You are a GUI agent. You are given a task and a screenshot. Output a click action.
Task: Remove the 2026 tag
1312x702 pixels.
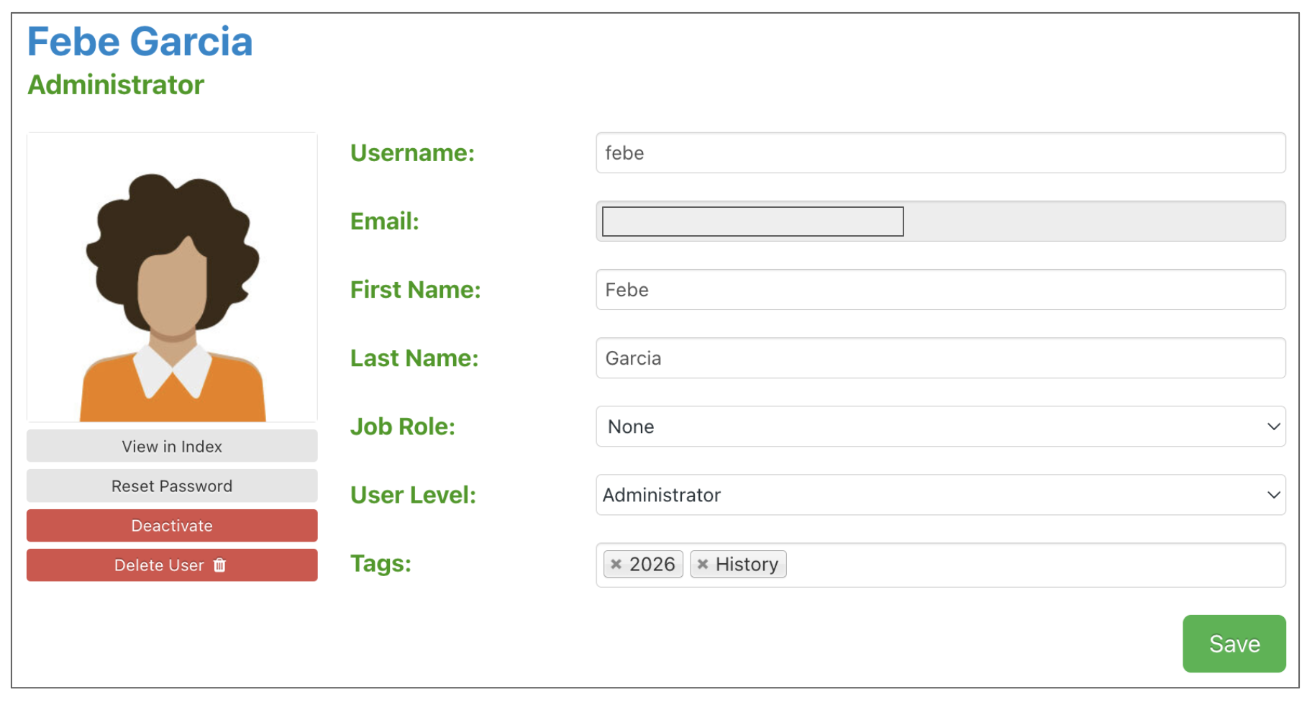click(616, 565)
